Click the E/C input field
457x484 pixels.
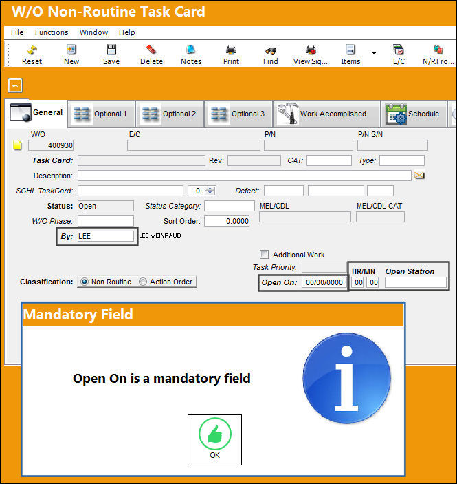click(x=194, y=145)
